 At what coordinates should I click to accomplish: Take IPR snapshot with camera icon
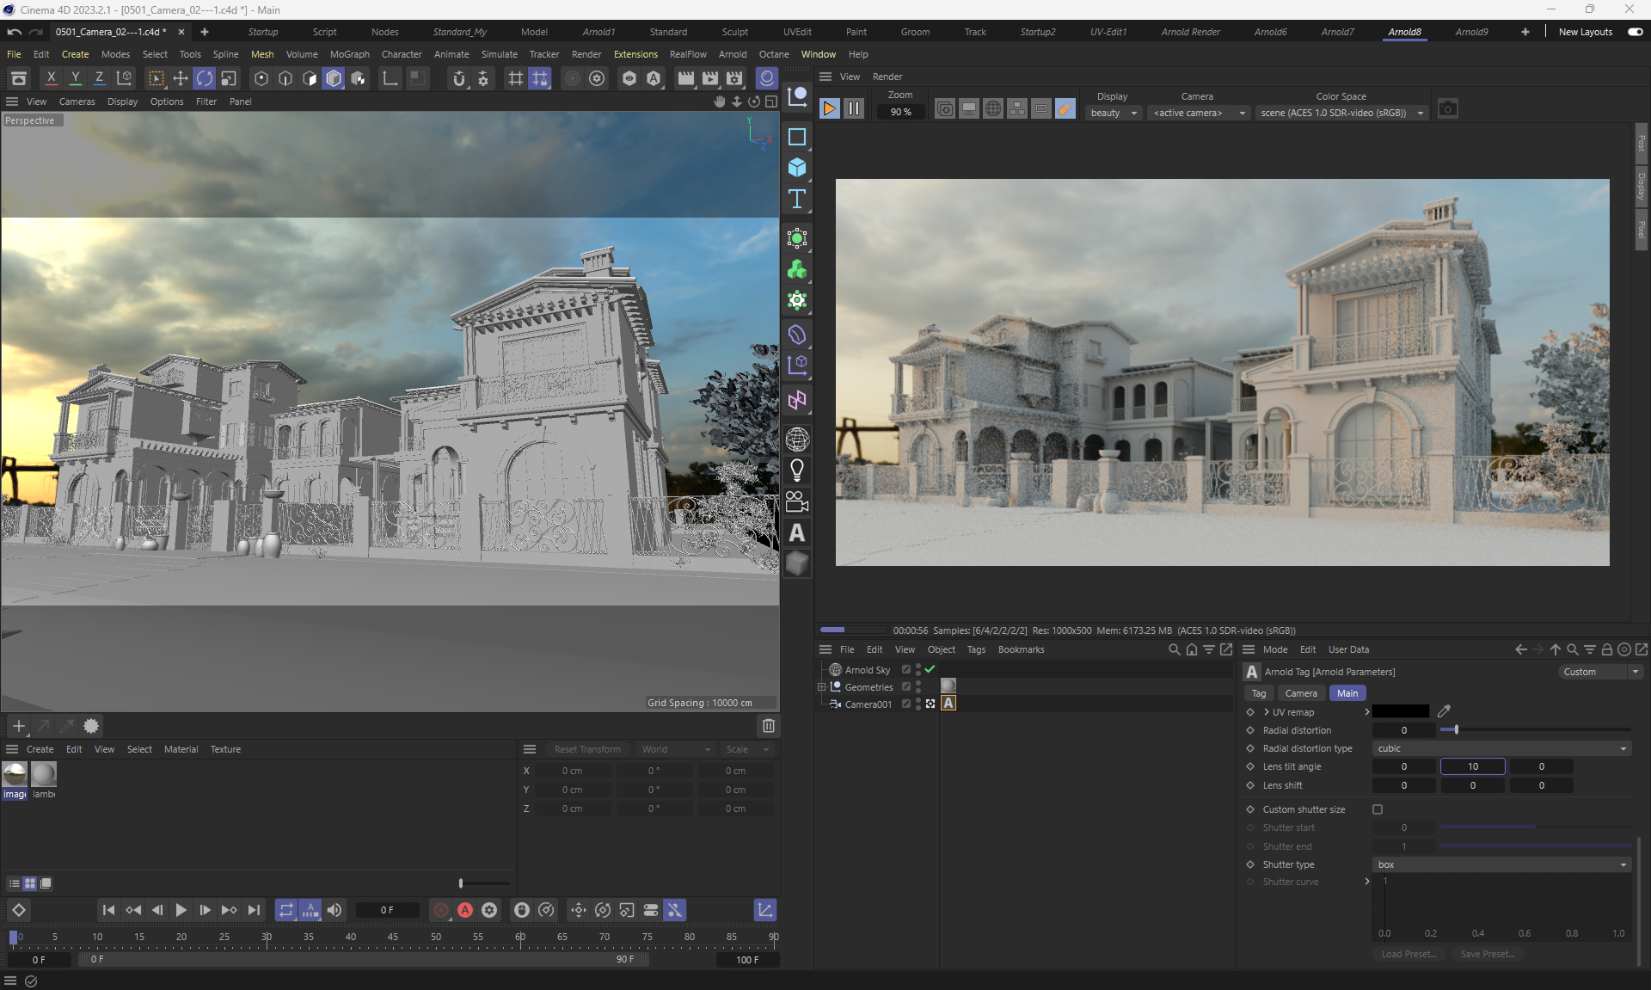[x=1448, y=109]
